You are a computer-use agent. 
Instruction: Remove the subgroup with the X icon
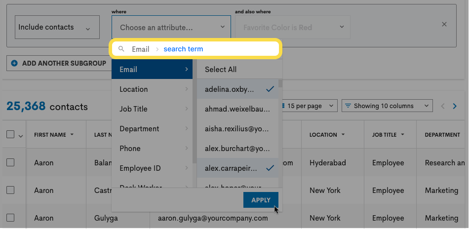point(444,24)
